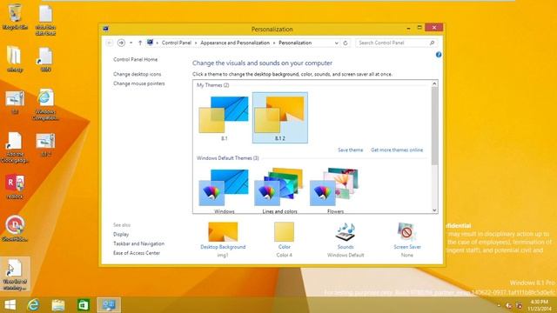The width and height of the screenshot is (557, 313).
Task: Open the Desktop Background settings icon
Action: pyautogui.click(x=223, y=232)
